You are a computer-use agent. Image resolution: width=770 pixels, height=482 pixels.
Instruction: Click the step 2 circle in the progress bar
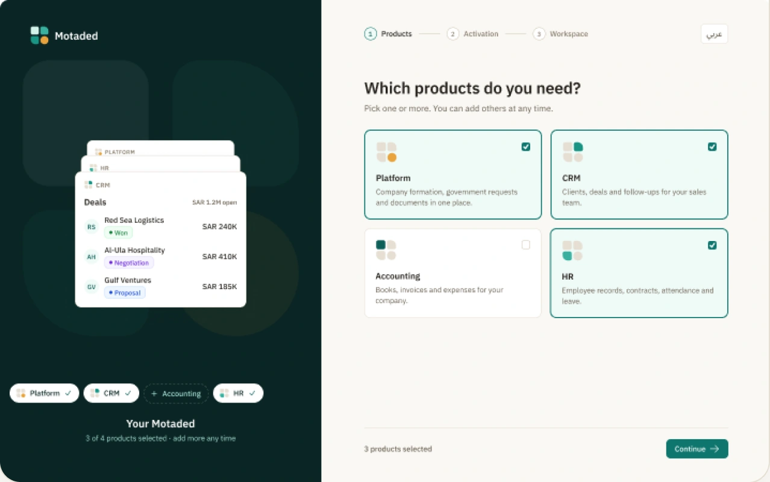click(x=453, y=34)
